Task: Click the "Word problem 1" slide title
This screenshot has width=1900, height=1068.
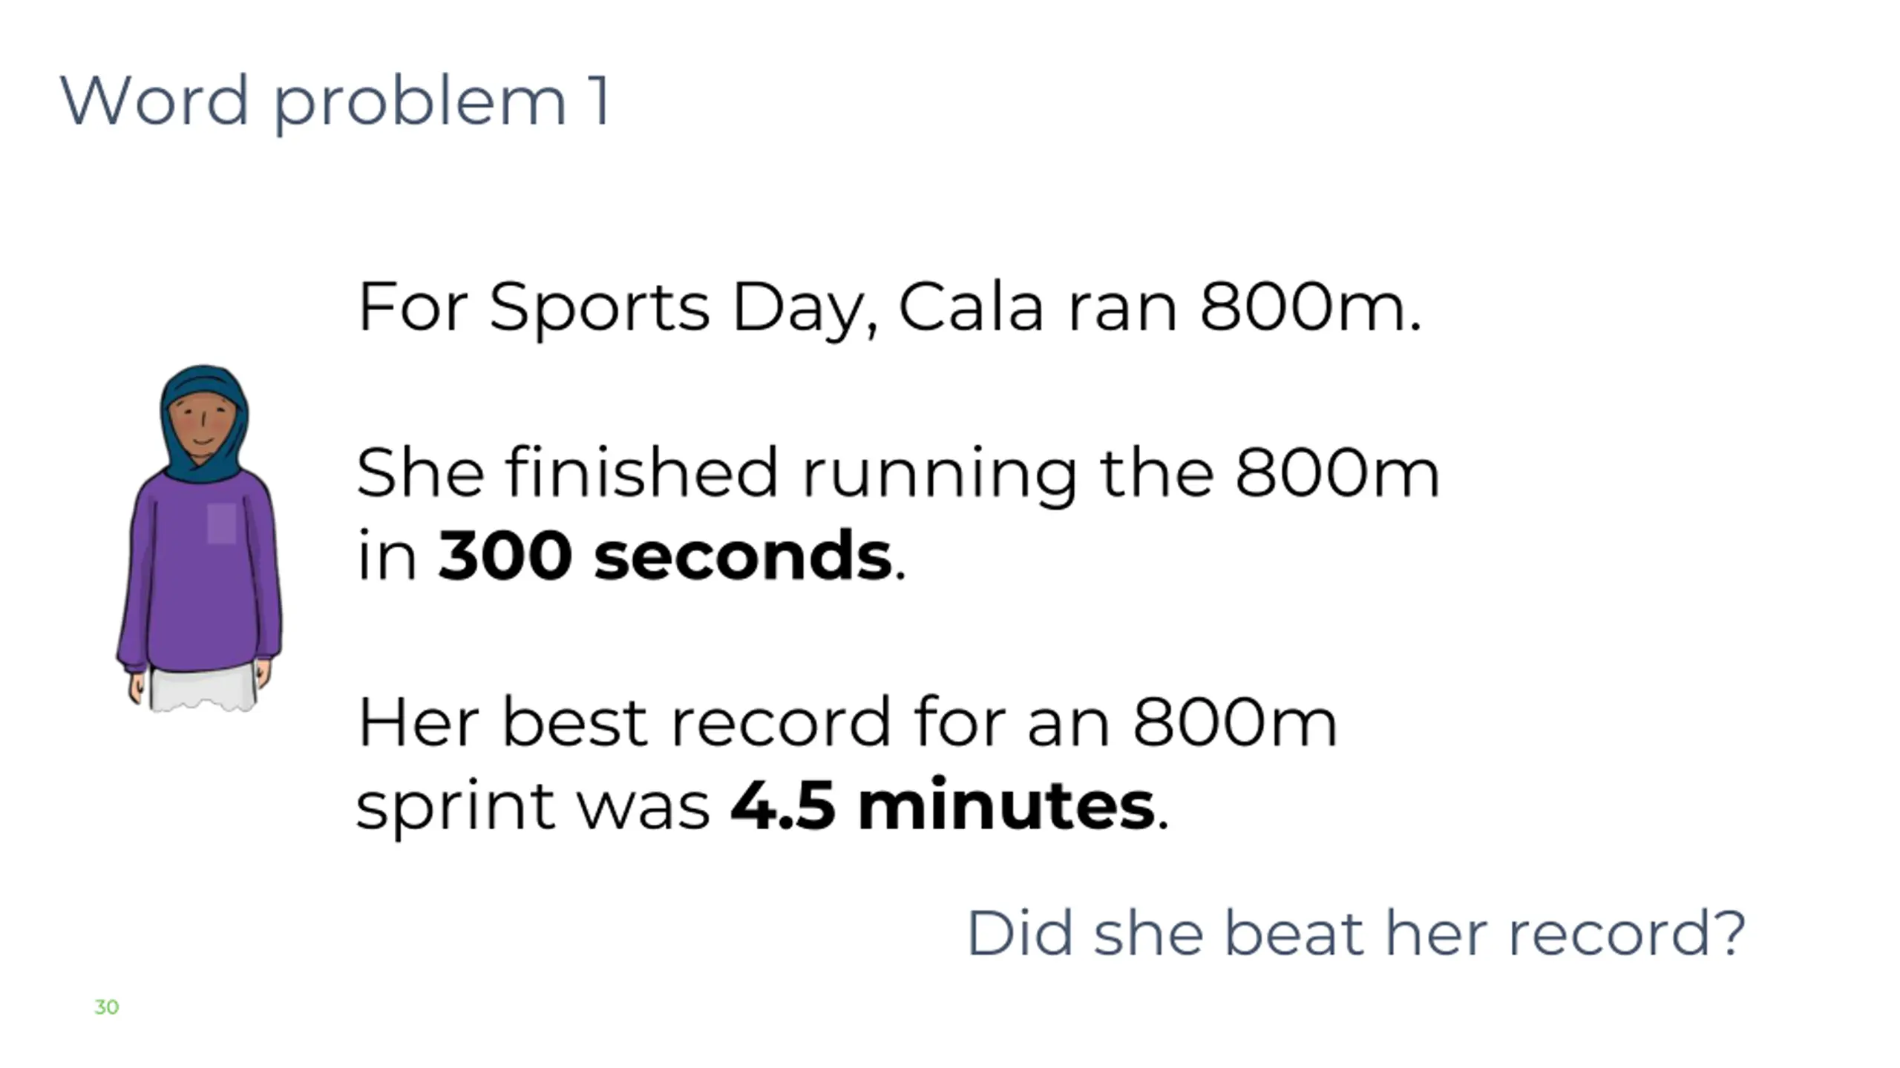Action: click(x=335, y=102)
